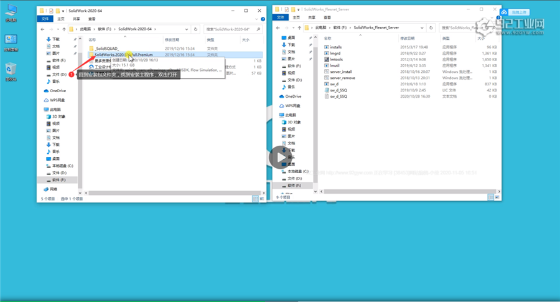Sort by 修改日期 column in SolidWork-2020-64 window
560x302 pixels.
[172, 40]
